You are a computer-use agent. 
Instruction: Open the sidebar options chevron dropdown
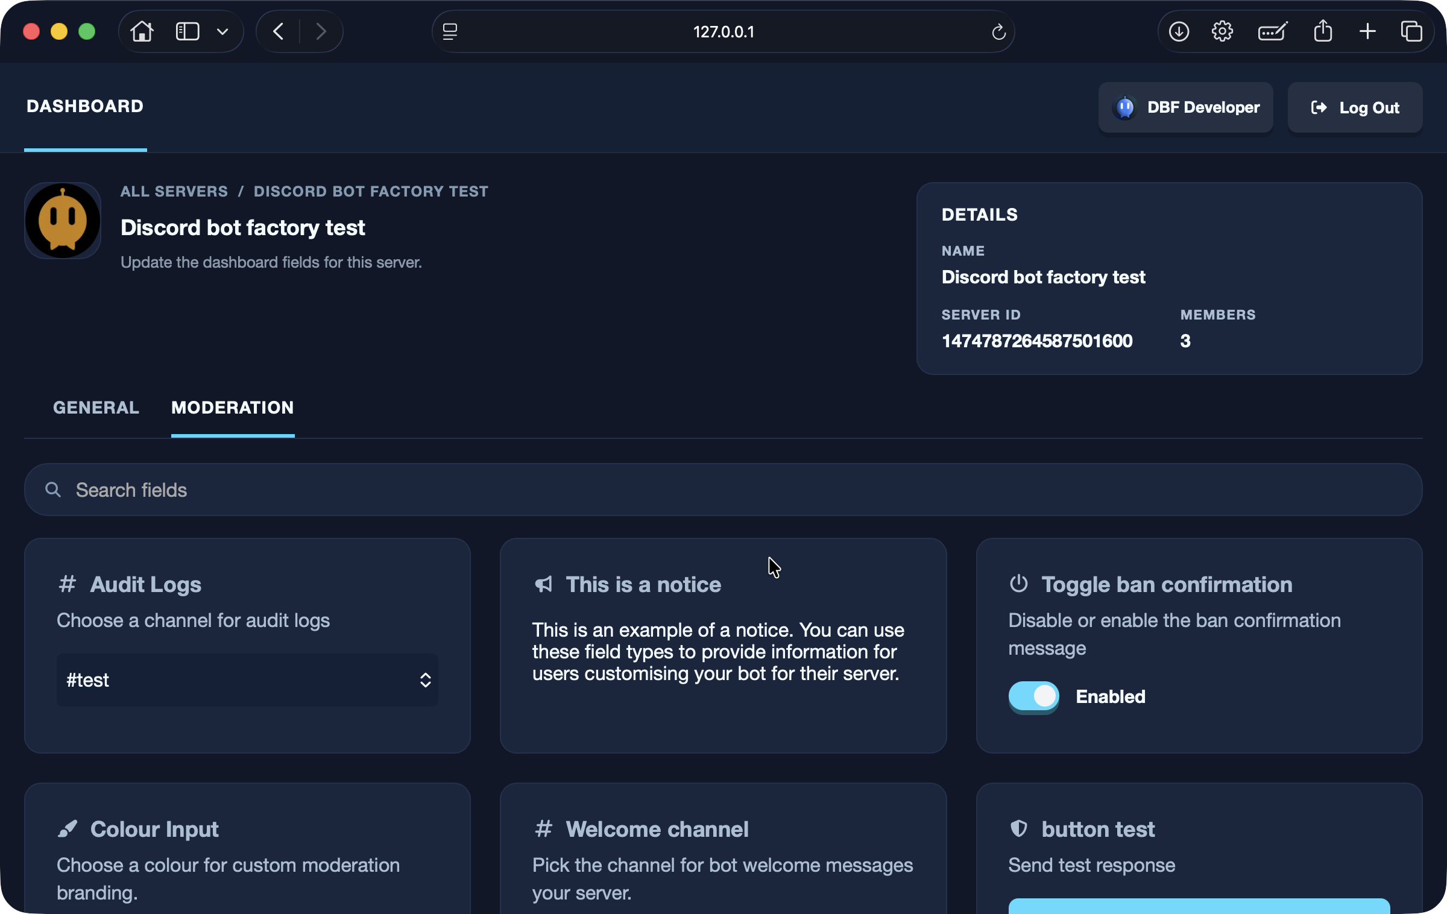pyautogui.click(x=222, y=31)
